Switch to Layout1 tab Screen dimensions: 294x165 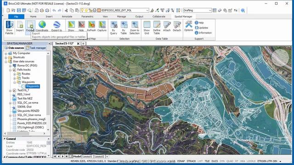point(87,156)
